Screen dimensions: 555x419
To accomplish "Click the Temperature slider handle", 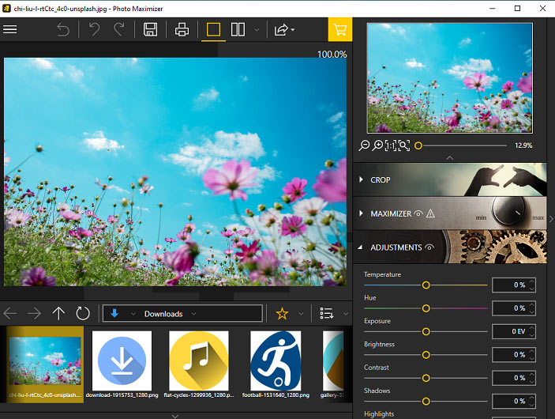I will coord(426,285).
